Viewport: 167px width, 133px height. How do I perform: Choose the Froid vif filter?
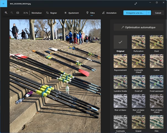138,82
